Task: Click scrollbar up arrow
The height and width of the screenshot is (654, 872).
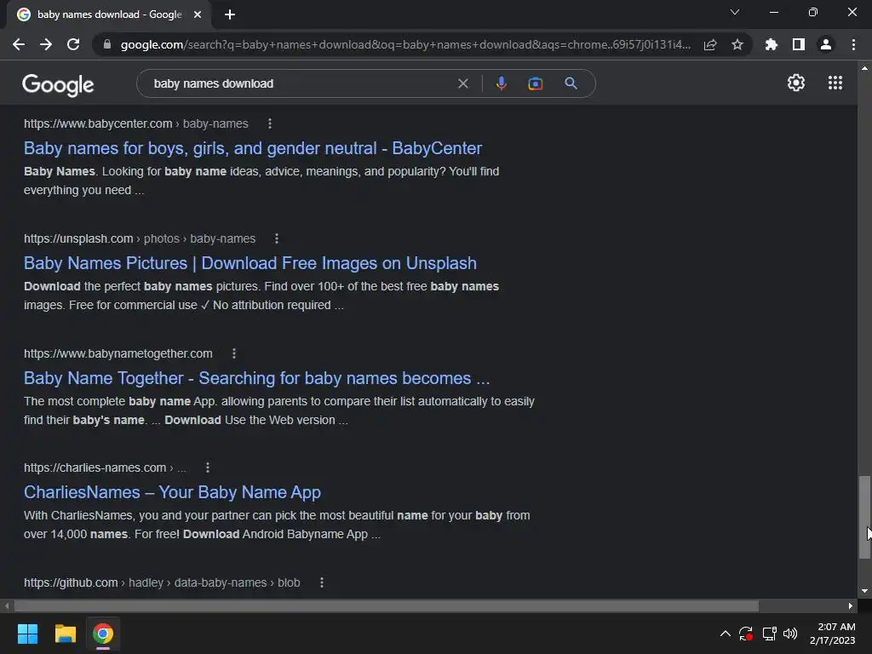Action: (864, 68)
